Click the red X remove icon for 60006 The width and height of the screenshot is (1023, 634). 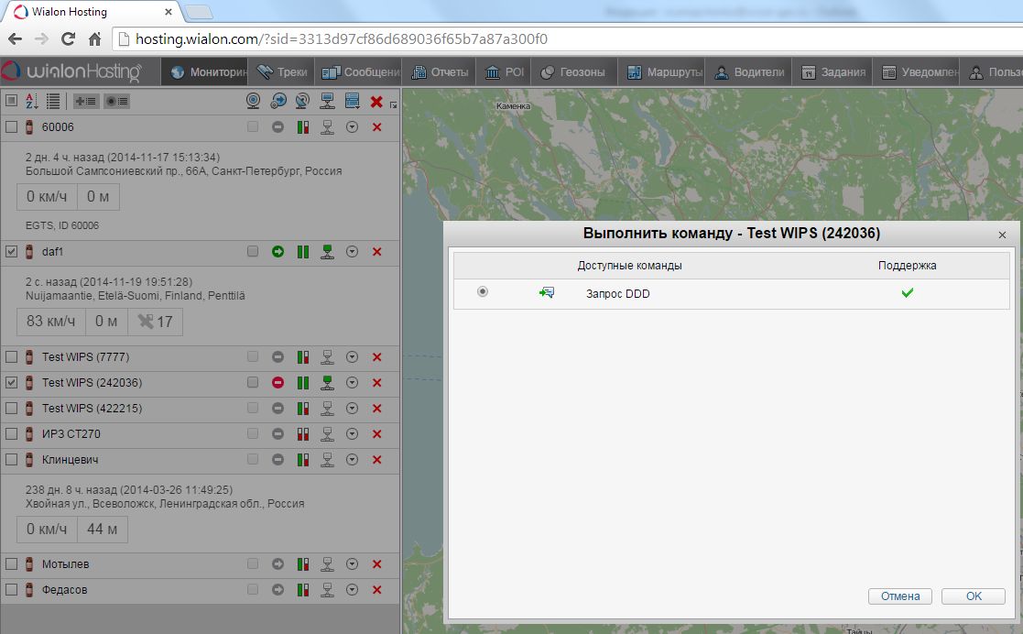tap(376, 127)
